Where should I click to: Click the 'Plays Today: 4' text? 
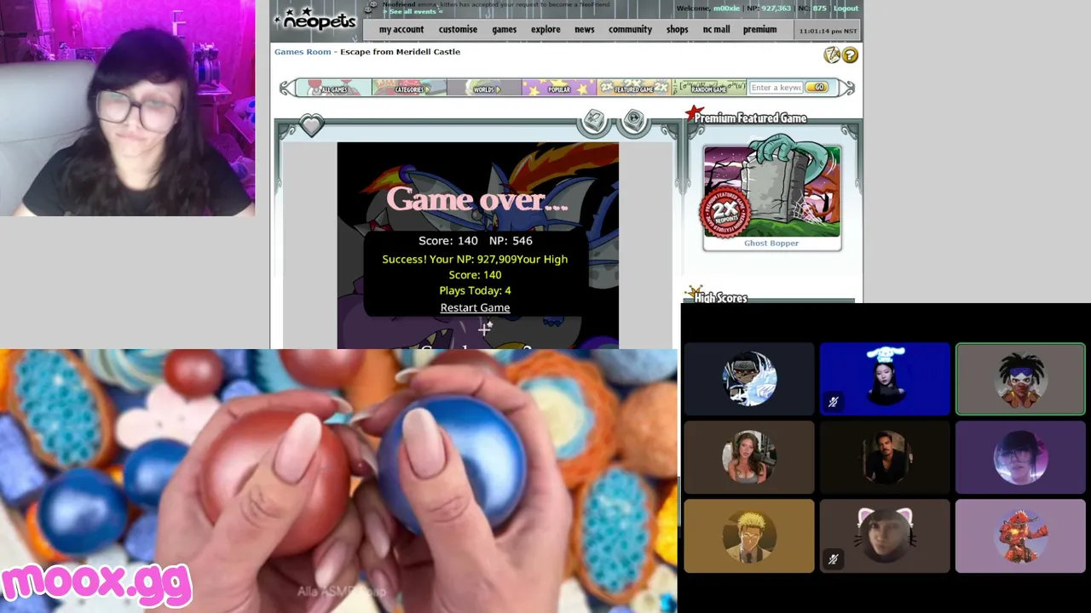[x=475, y=290]
